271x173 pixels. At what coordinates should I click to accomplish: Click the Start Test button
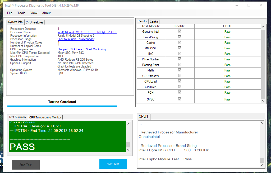coord(113,164)
